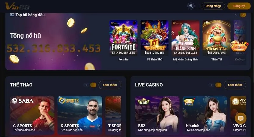Click the Hit.club logo badge

(x=189, y=102)
